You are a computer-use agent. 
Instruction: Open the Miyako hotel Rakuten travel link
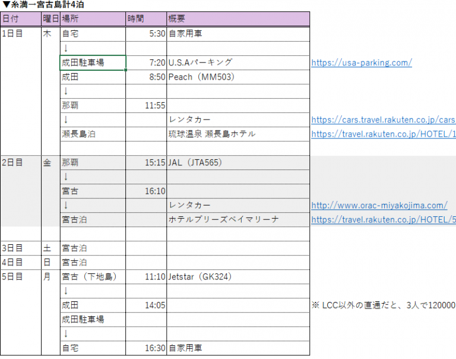(x=383, y=220)
